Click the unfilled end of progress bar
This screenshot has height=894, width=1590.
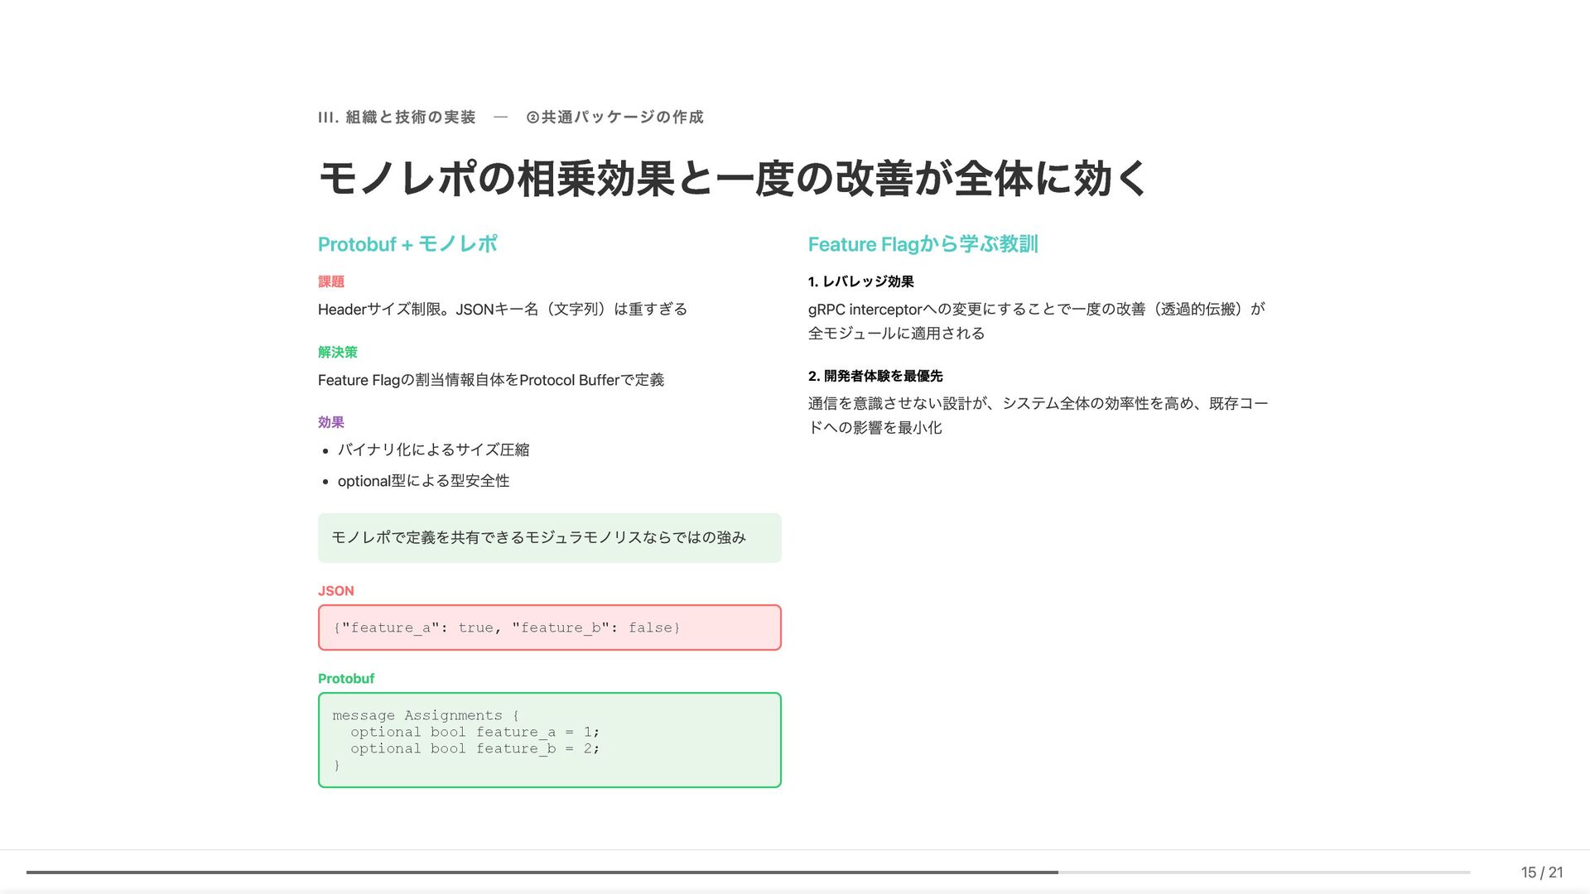point(1263,872)
